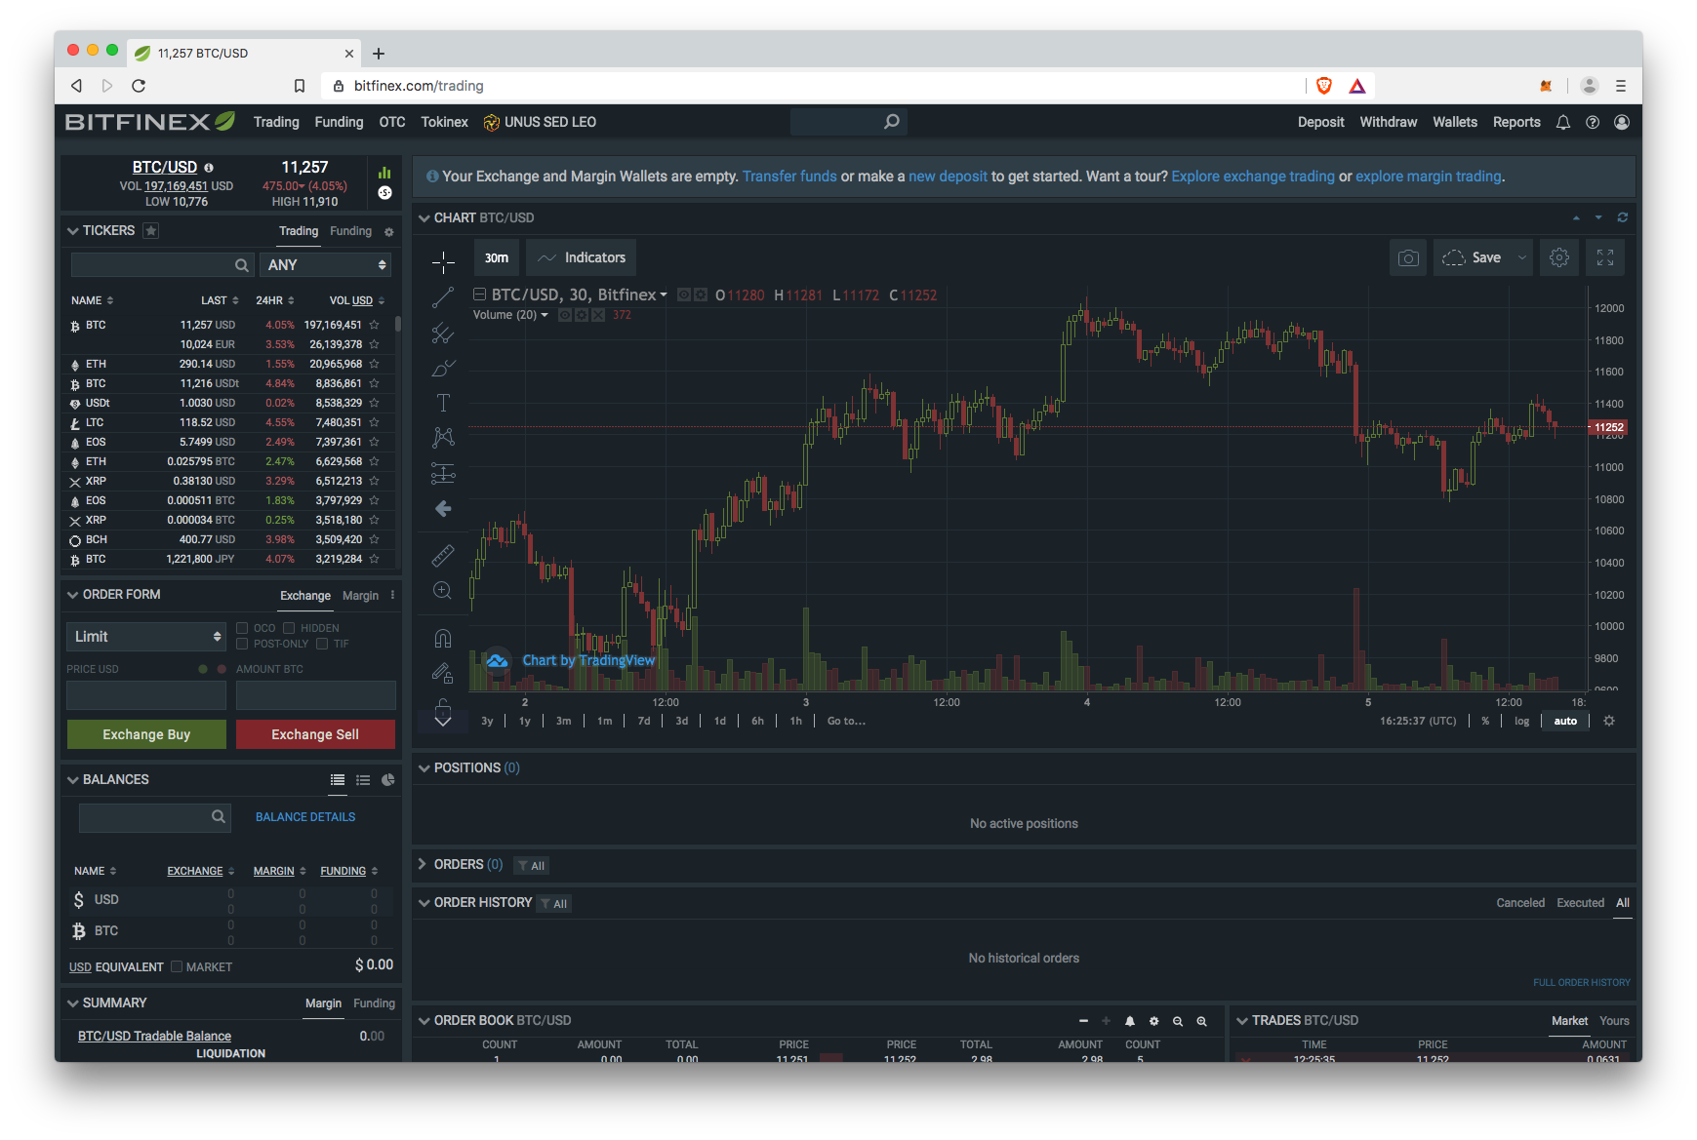Image resolution: width=1697 pixels, height=1140 pixels.
Task: Toggle the magnet mode tool
Action: coord(443,639)
